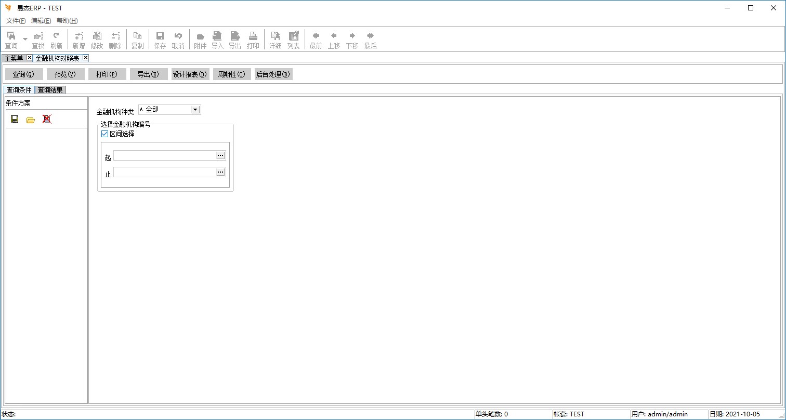Viewport: 786px width, 420px height.
Task: Click the 新增 (Add) toolbar icon
Action: (78, 40)
